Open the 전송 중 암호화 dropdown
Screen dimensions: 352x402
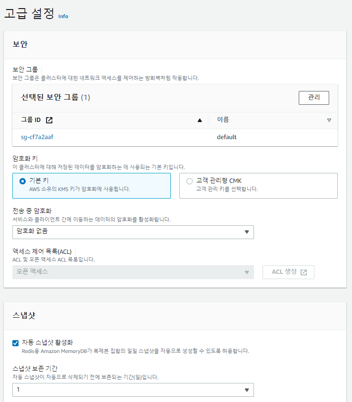coord(133,232)
